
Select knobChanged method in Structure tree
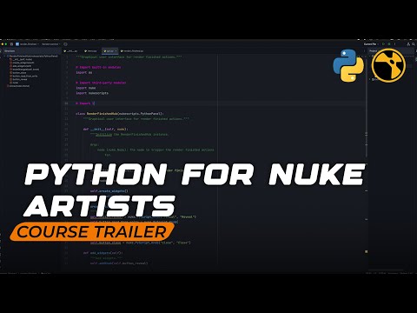(25, 70)
